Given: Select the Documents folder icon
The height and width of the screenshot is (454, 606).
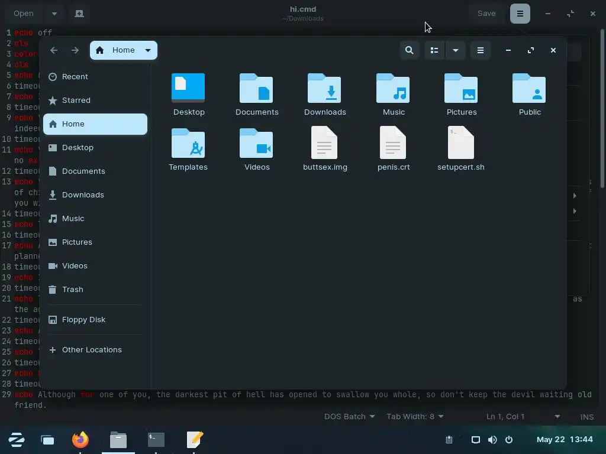Looking at the screenshot, I should click(256, 89).
